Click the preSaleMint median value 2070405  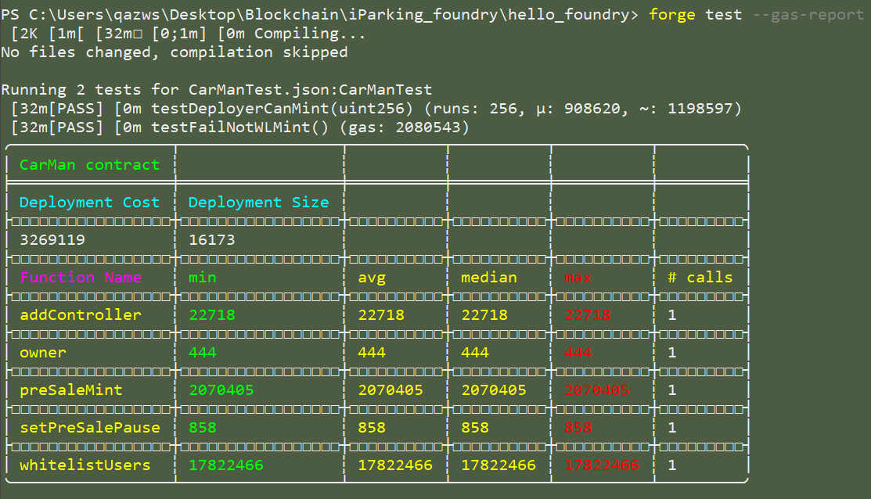click(x=493, y=390)
